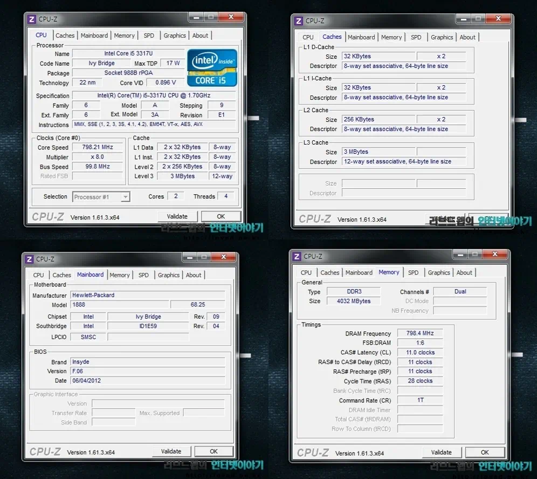The height and width of the screenshot is (479, 537).
Task: Click the Core Speed value field
Action: pos(98,147)
